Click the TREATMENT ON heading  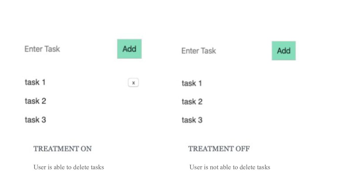click(62, 149)
